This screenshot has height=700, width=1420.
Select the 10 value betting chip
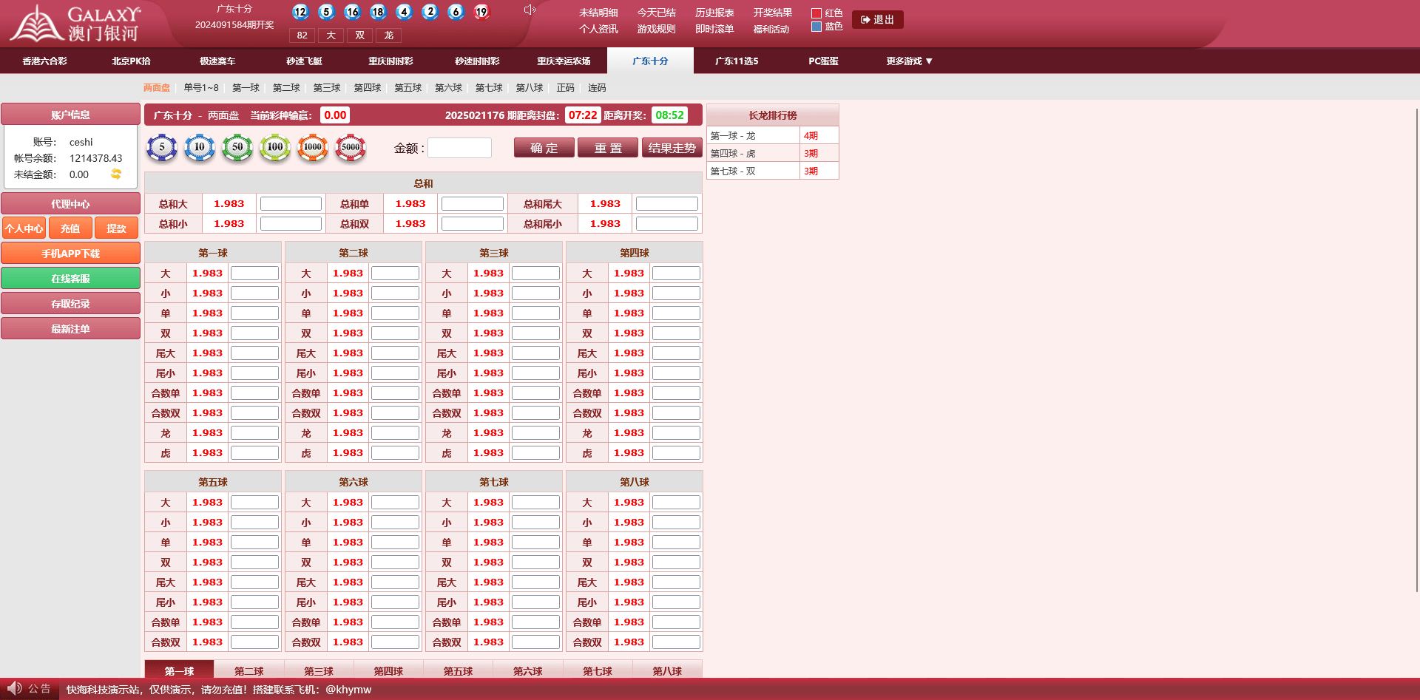pyautogui.click(x=200, y=148)
